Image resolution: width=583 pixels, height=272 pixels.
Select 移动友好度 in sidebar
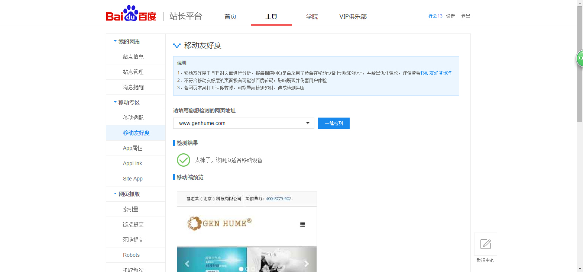tap(136, 133)
